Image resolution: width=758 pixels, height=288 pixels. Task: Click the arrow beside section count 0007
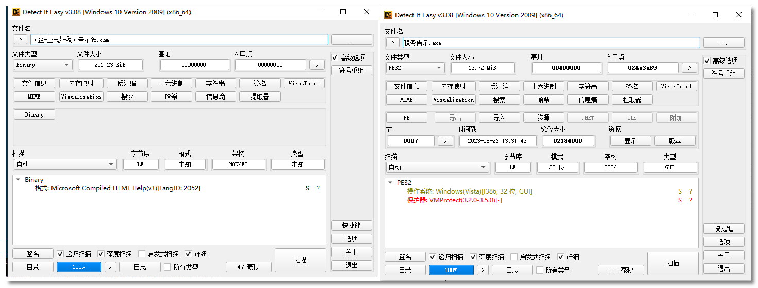445,141
